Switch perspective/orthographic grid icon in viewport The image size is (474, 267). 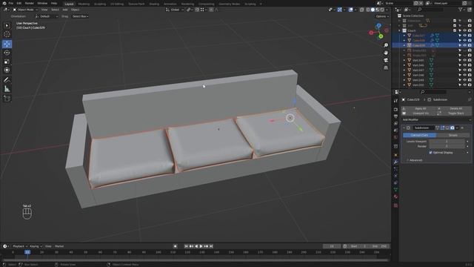pyautogui.click(x=386, y=67)
